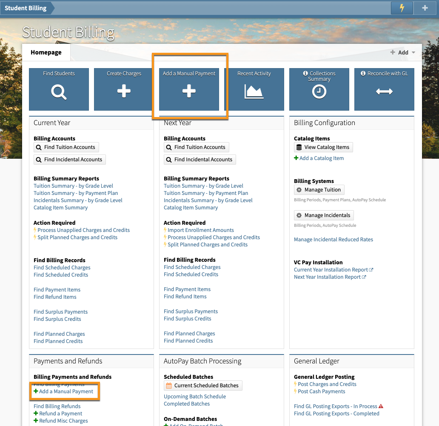439x426 pixels.
Task: Click the Student Billing breadcrumb tab
Action: [x=26, y=8]
